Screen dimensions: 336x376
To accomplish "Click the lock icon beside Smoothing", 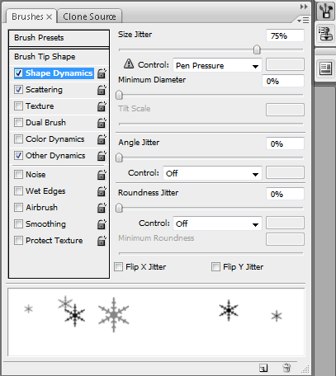I will tap(102, 224).
